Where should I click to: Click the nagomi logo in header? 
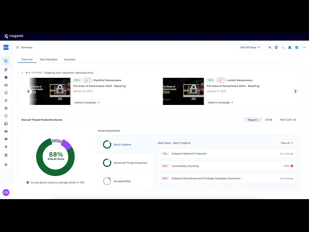(14, 36)
